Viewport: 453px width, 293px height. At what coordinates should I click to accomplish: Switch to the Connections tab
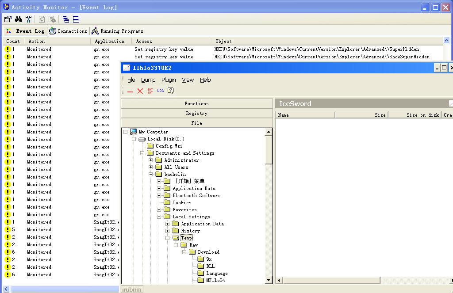[68, 31]
